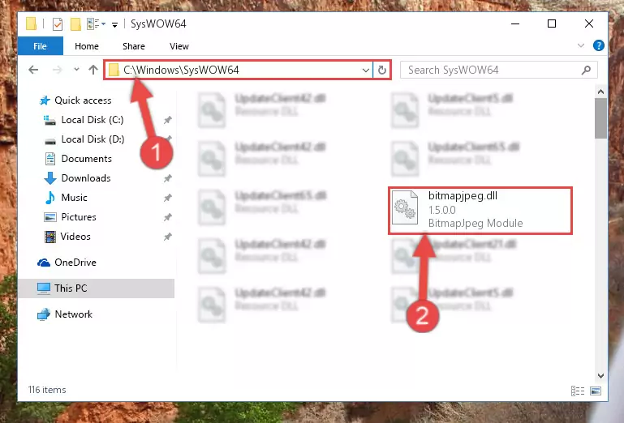The image size is (624, 423).
Task: Click the vertical scrollbar thumb
Action: (x=601, y=118)
